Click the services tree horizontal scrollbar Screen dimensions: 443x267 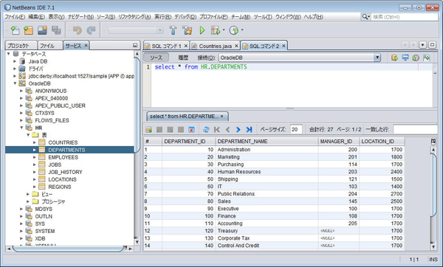point(69,249)
